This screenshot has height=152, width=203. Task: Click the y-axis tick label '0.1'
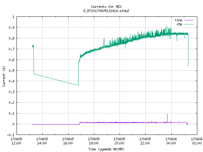[11, 113]
